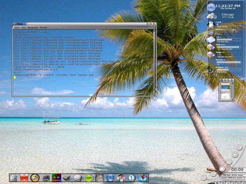Launch the blue compass-style dock icon
246x184 pixels.
[x=110, y=178]
